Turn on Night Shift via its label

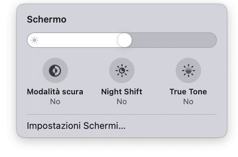(122, 92)
